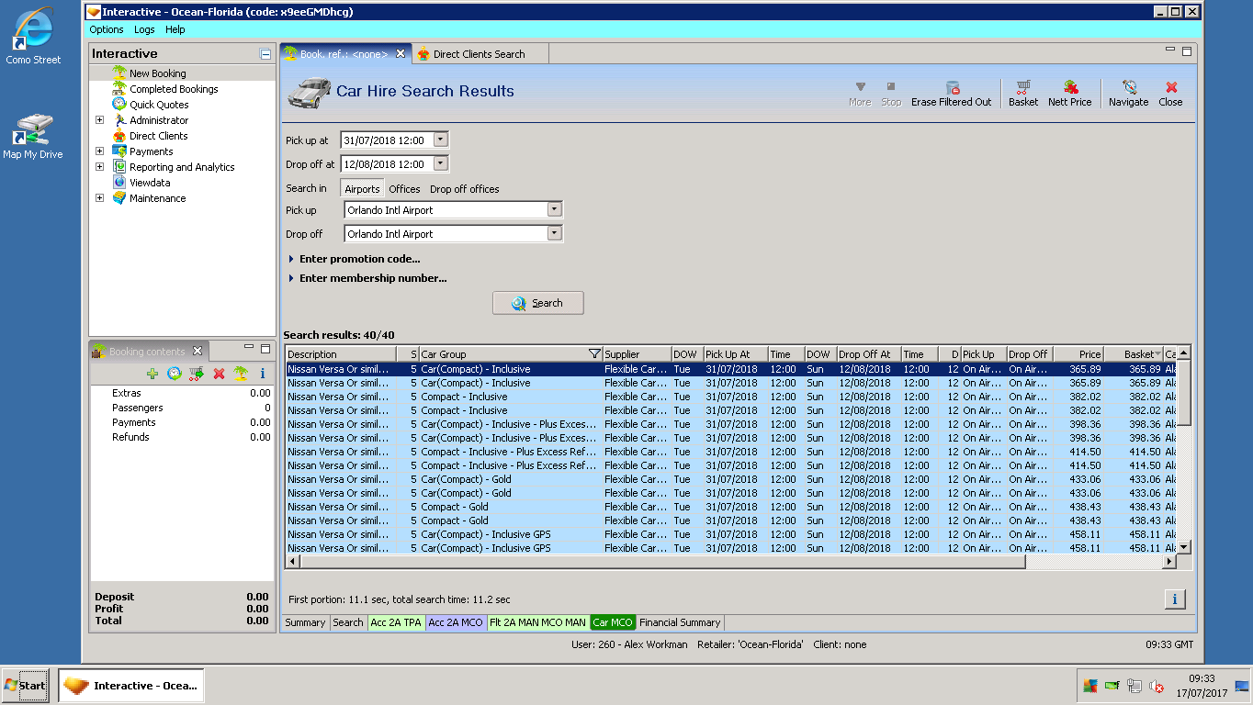Screen dimensions: 1253x705
Task: Expand Enter promotion code section
Action: [x=359, y=259]
